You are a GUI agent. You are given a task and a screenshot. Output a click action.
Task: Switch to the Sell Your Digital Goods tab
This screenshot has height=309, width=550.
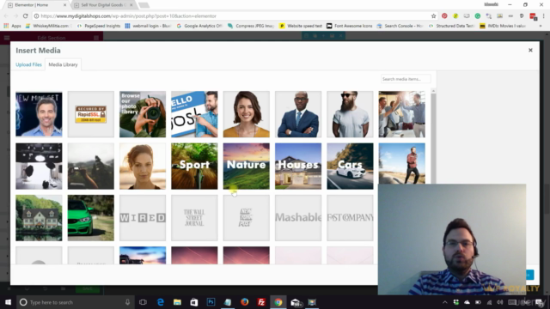103,5
